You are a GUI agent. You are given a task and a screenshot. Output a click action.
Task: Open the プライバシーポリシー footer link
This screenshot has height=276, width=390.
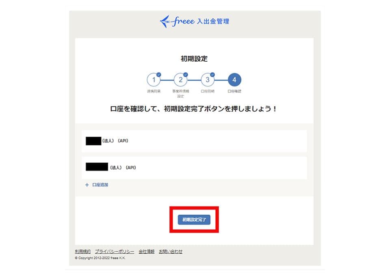(x=115, y=251)
